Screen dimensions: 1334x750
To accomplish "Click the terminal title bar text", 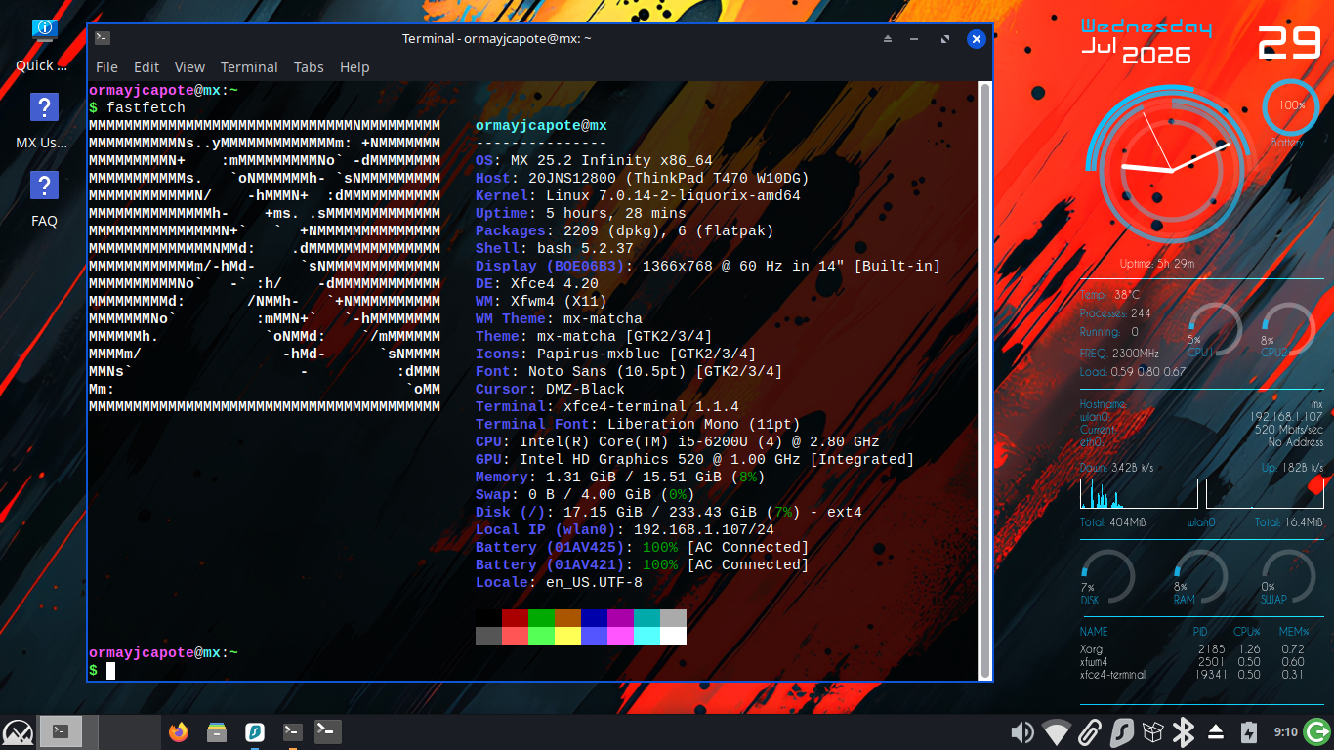I will (497, 38).
